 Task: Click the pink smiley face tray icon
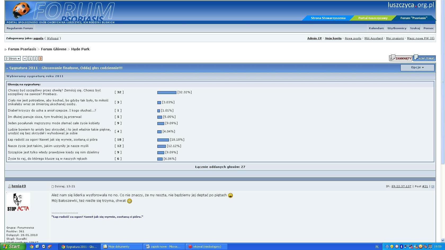(397, 247)
